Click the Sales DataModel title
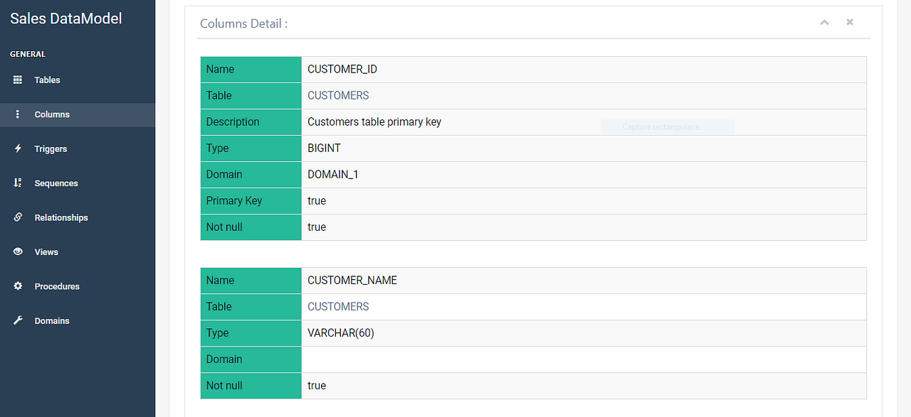This screenshot has width=911, height=417. coord(65,18)
